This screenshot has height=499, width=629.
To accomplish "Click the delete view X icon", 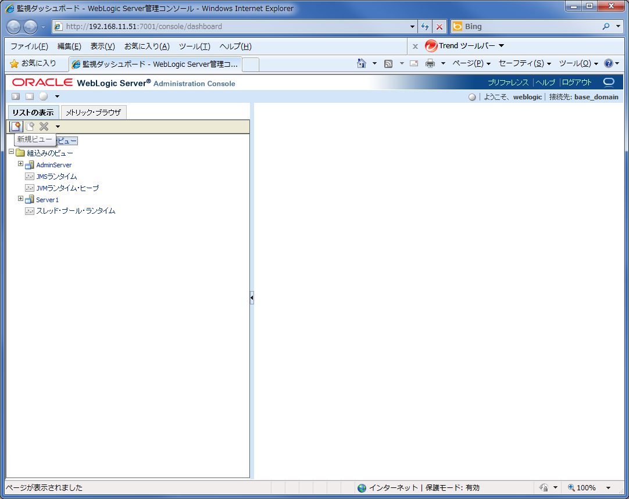I will pos(44,127).
